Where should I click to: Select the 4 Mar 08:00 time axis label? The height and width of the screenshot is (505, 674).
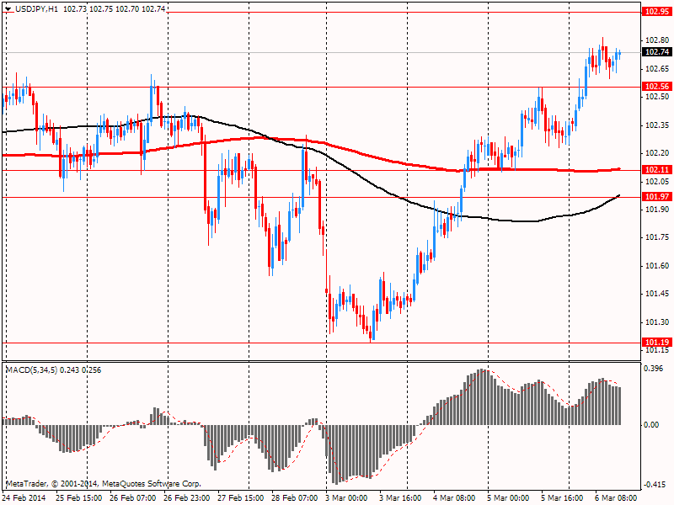tap(454, 497)
